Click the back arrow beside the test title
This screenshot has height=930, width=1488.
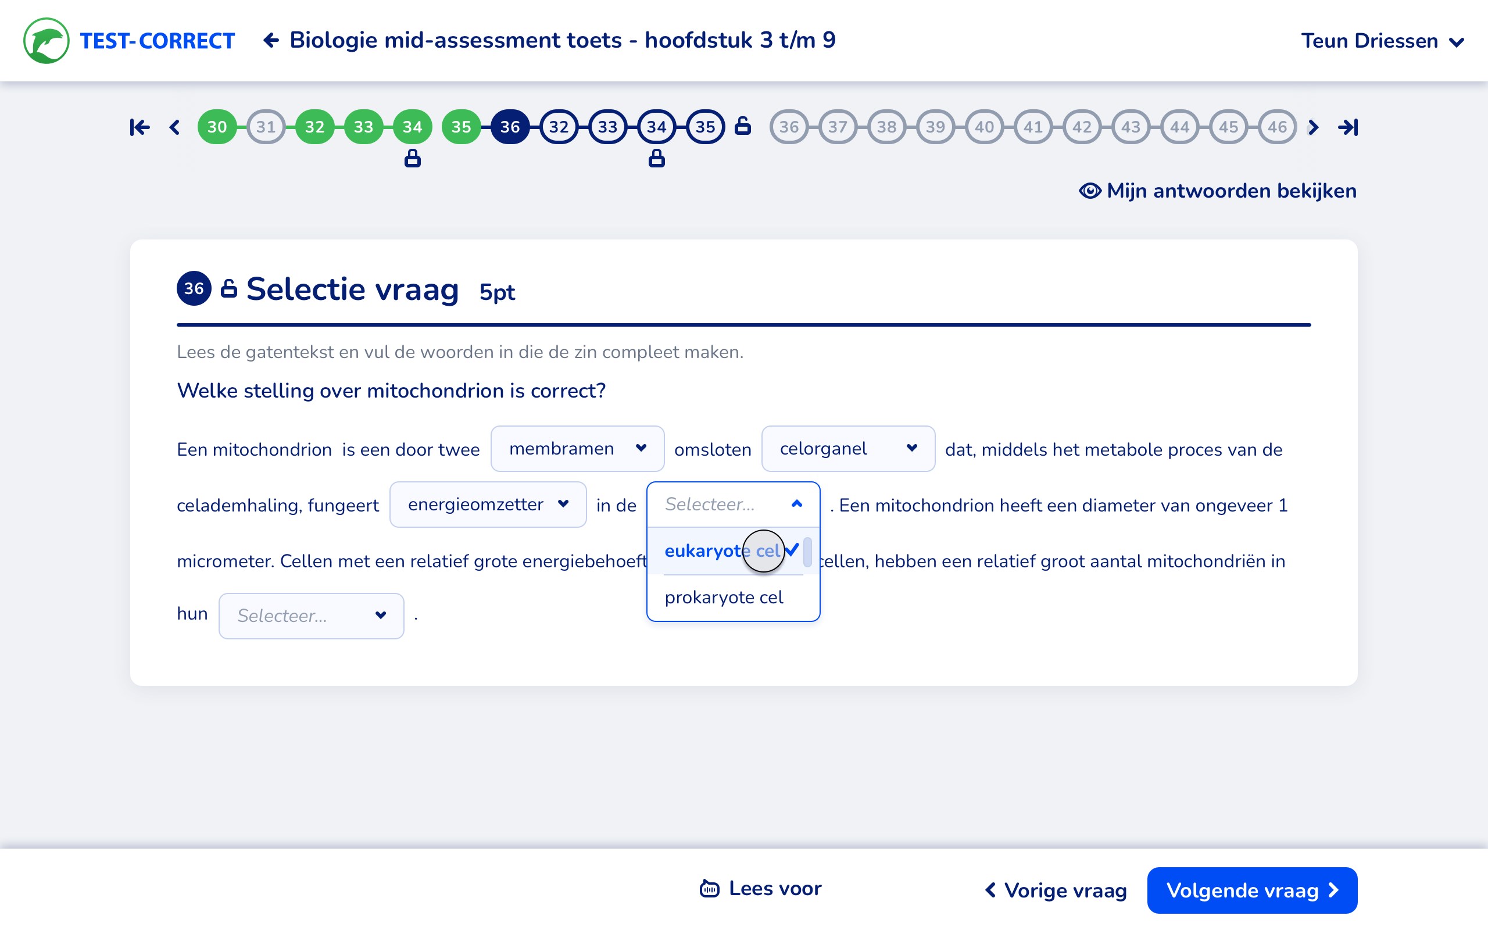click(271, 41)
